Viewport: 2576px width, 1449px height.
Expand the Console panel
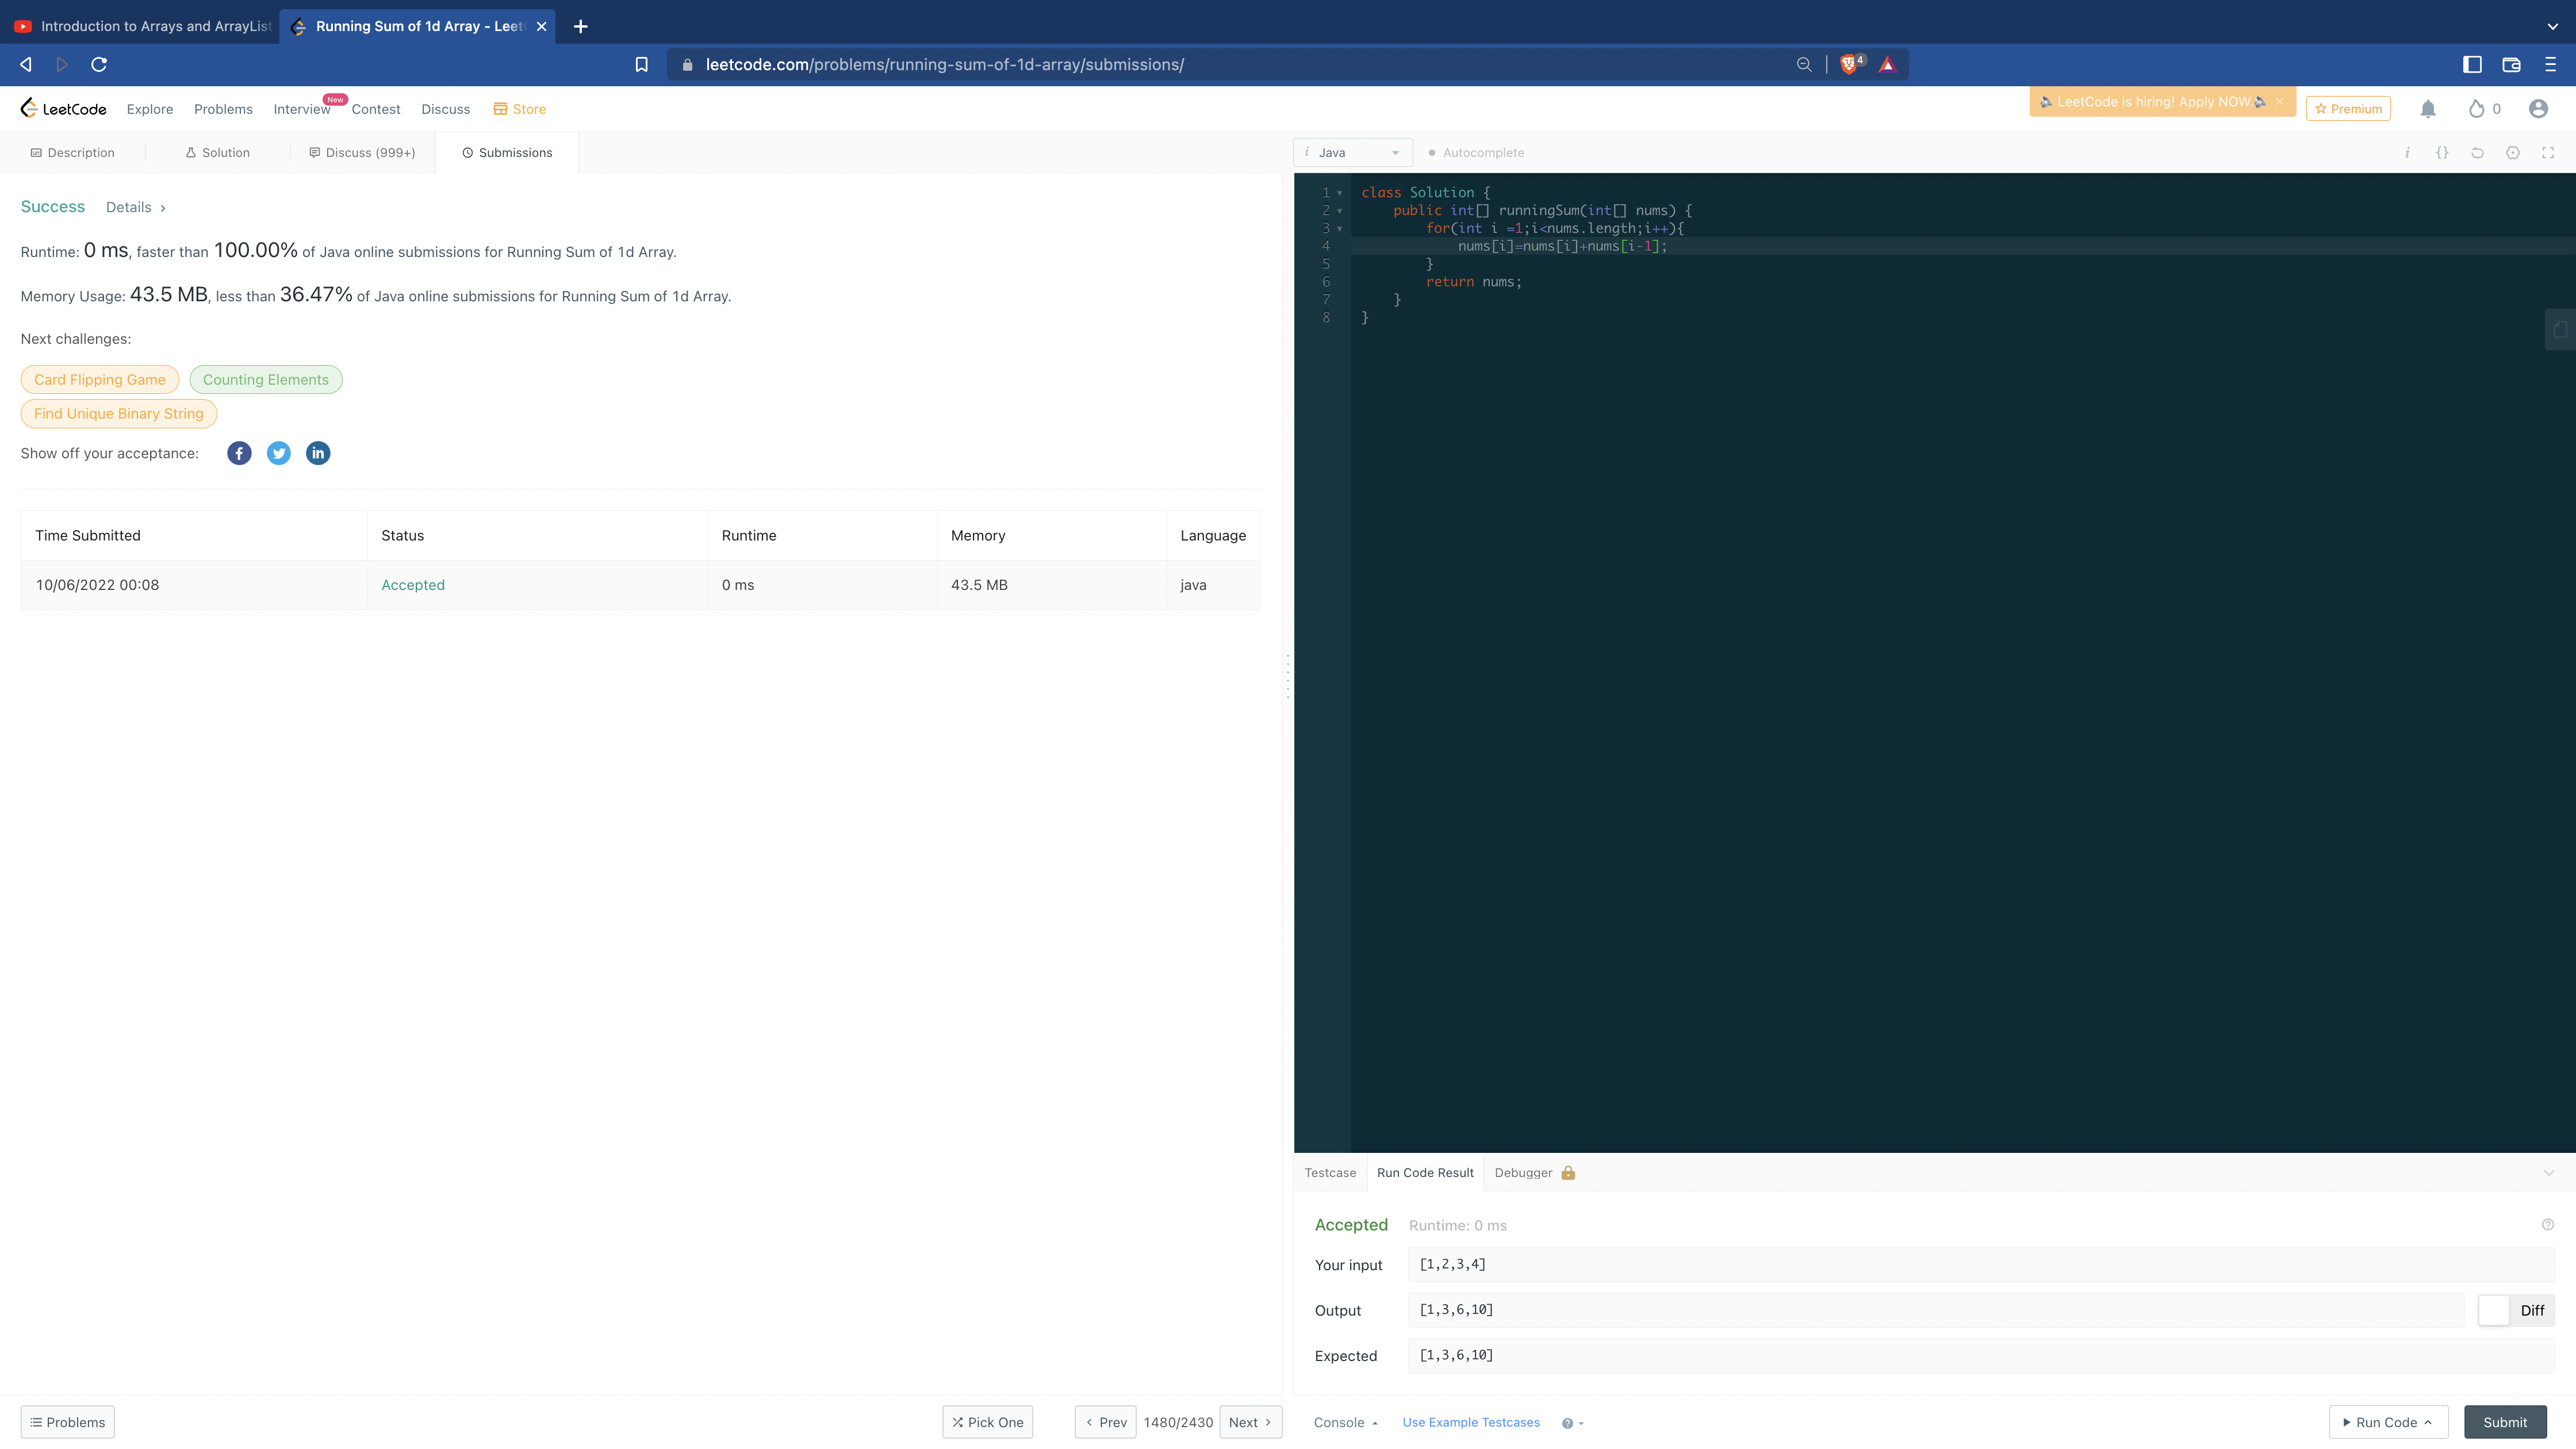(1345, 1422)
